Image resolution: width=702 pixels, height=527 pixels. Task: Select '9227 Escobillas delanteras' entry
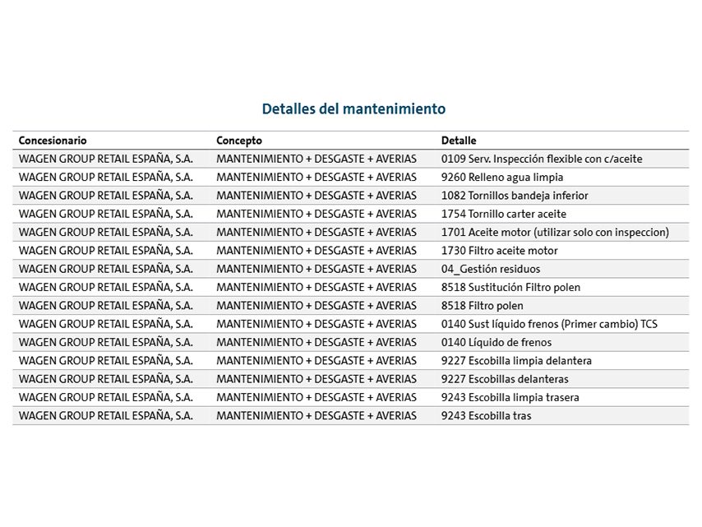click(505, 379)
